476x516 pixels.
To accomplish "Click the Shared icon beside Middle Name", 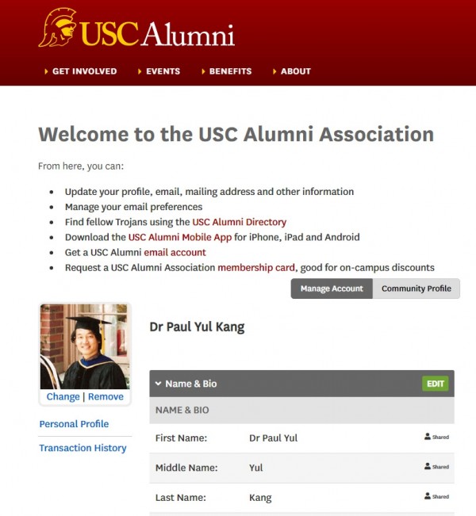I will [x=436, y=467].
